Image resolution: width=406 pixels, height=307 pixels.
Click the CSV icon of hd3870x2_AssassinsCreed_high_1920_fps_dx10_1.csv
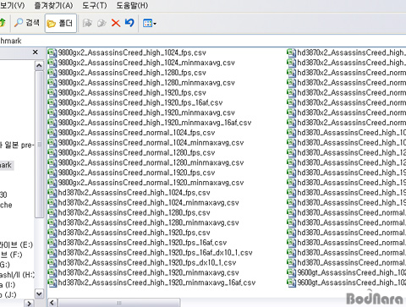52,263
